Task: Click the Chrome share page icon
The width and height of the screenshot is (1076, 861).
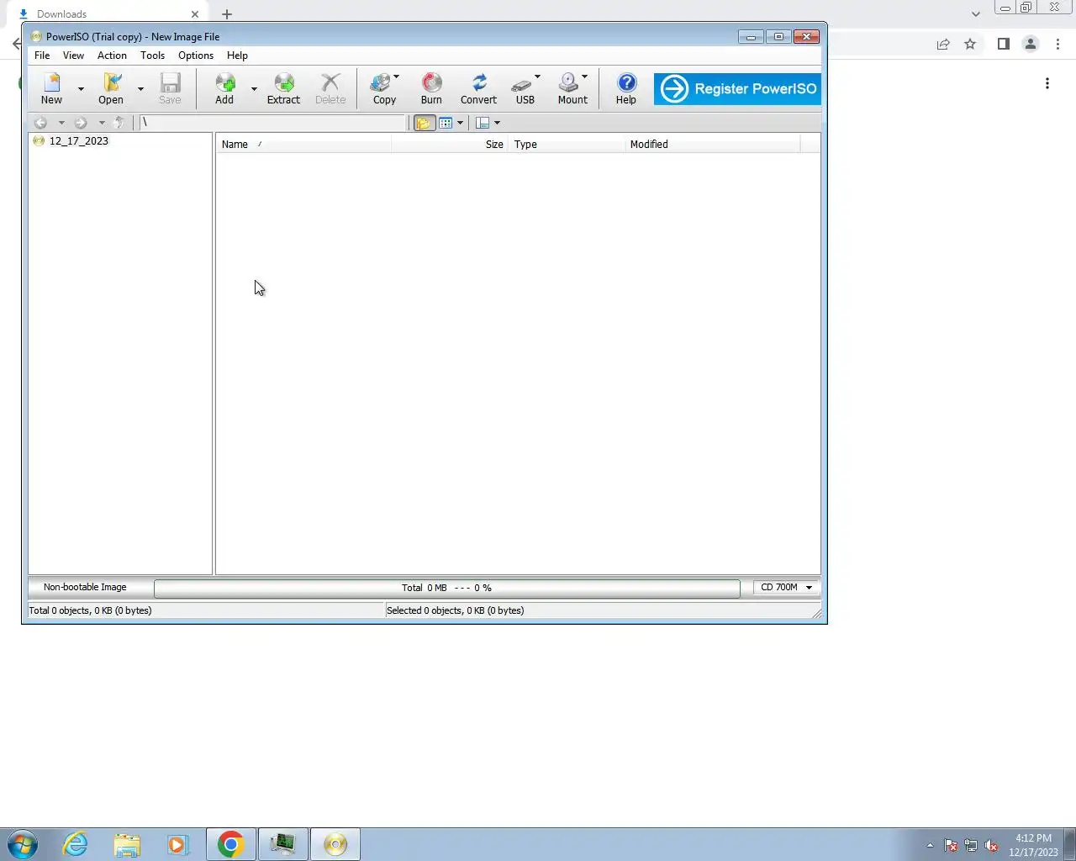Action: coord(943,44)
